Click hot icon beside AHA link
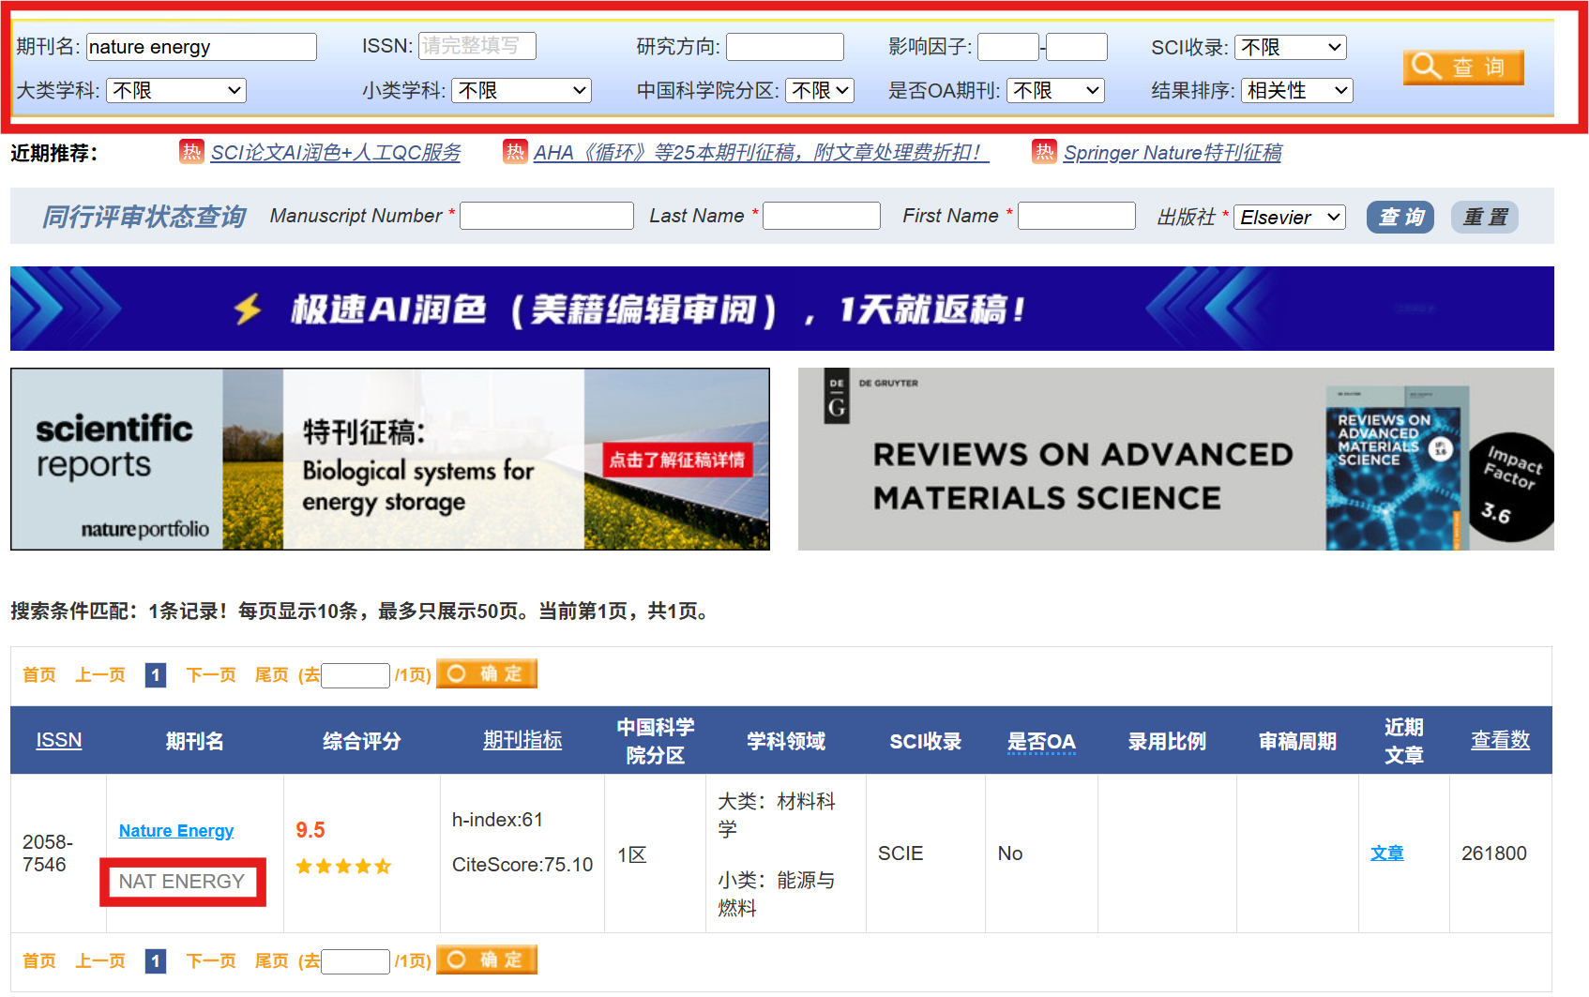 (515, 152)
